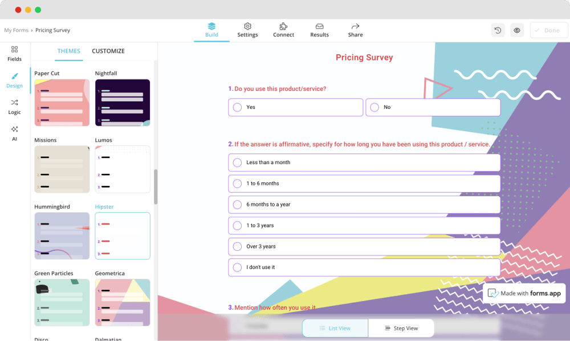Click the My Forms breadcrumb link
Viewport: 570px width, 341px height.
click(x=16, y=30)
